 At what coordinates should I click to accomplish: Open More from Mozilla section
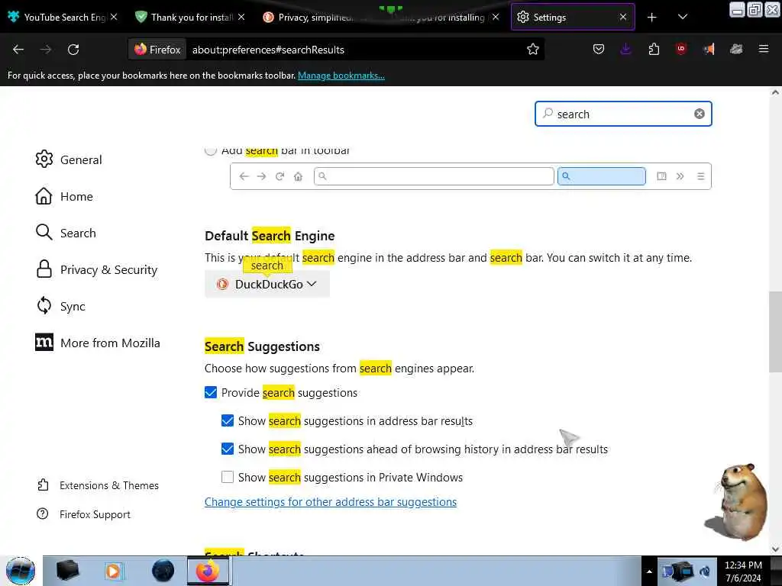[98, 343]
